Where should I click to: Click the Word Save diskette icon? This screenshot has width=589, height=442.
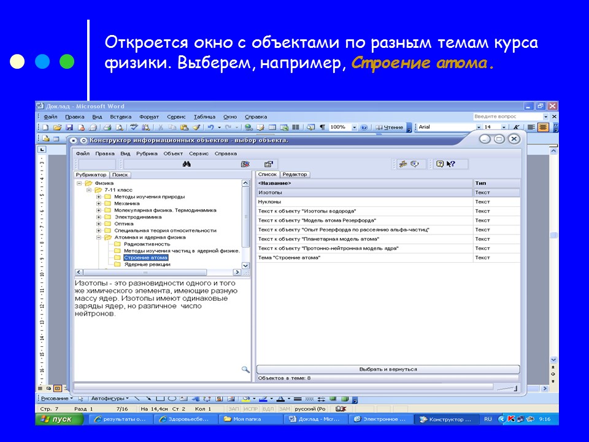tap(69, 127)
